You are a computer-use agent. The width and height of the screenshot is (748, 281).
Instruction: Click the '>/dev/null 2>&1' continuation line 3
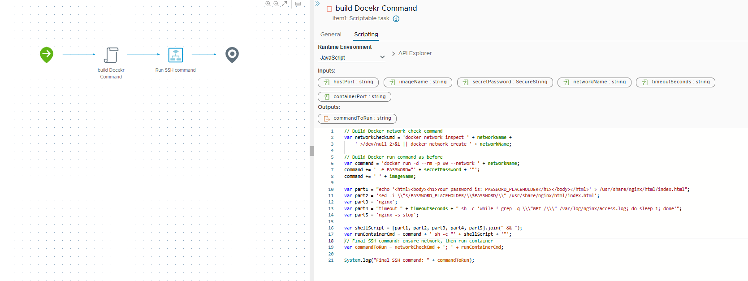[x=433, y=144]
